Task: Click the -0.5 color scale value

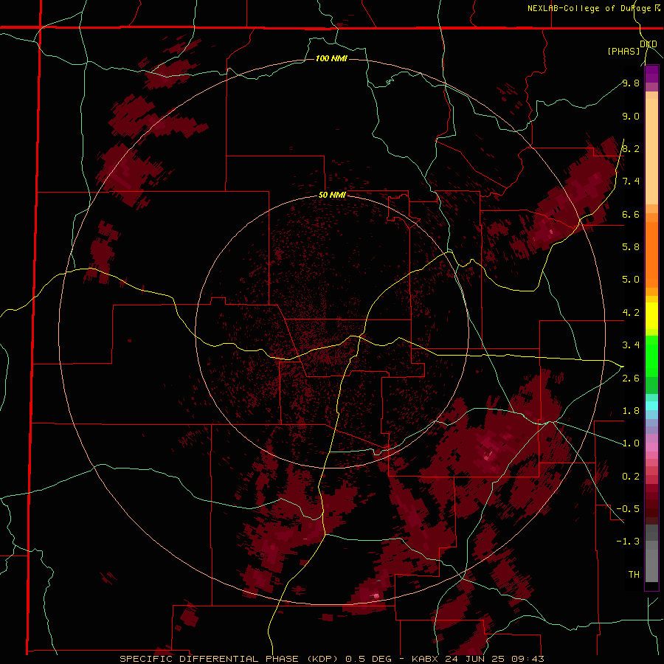Action: (628, 509)
